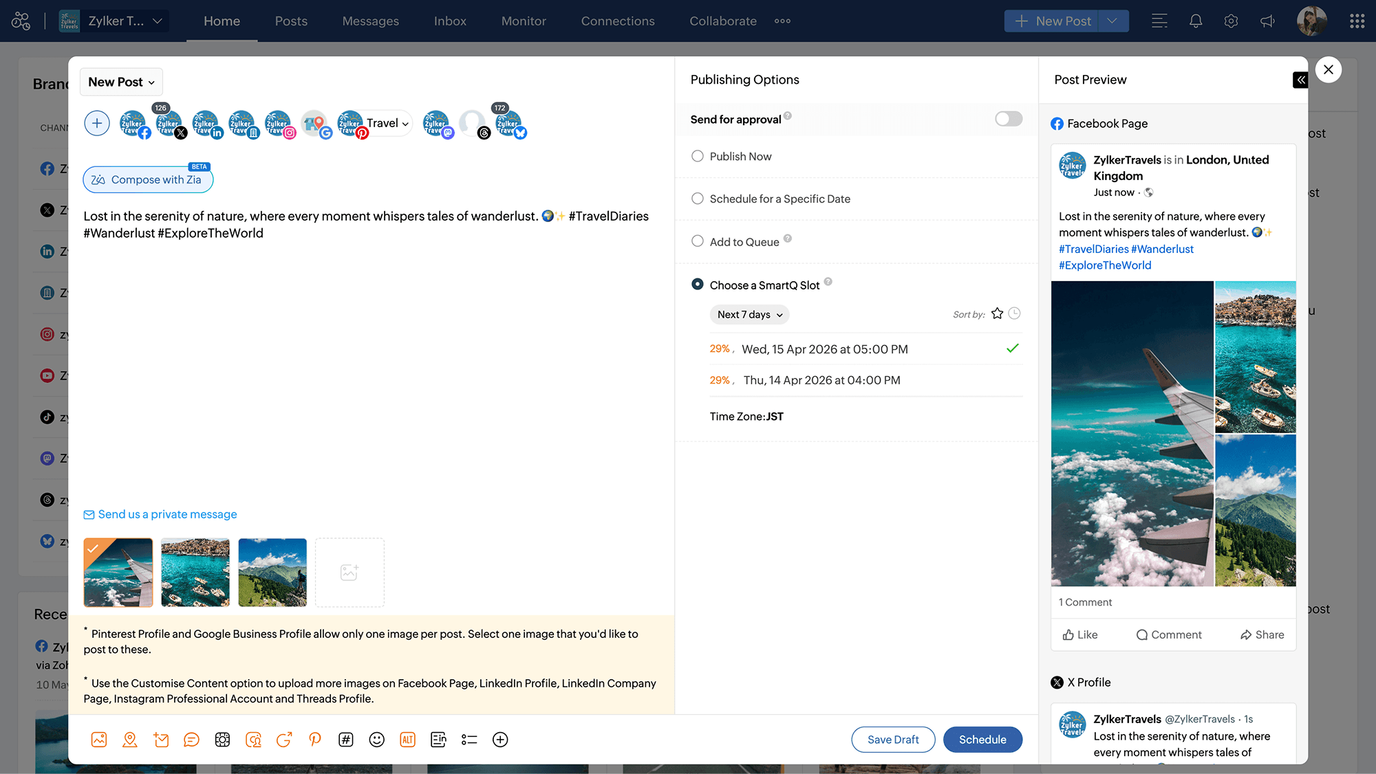Choose the Wed, 15 Apr 2026 05:00 PM slot

pyautogui.click(x=866, y=349)
